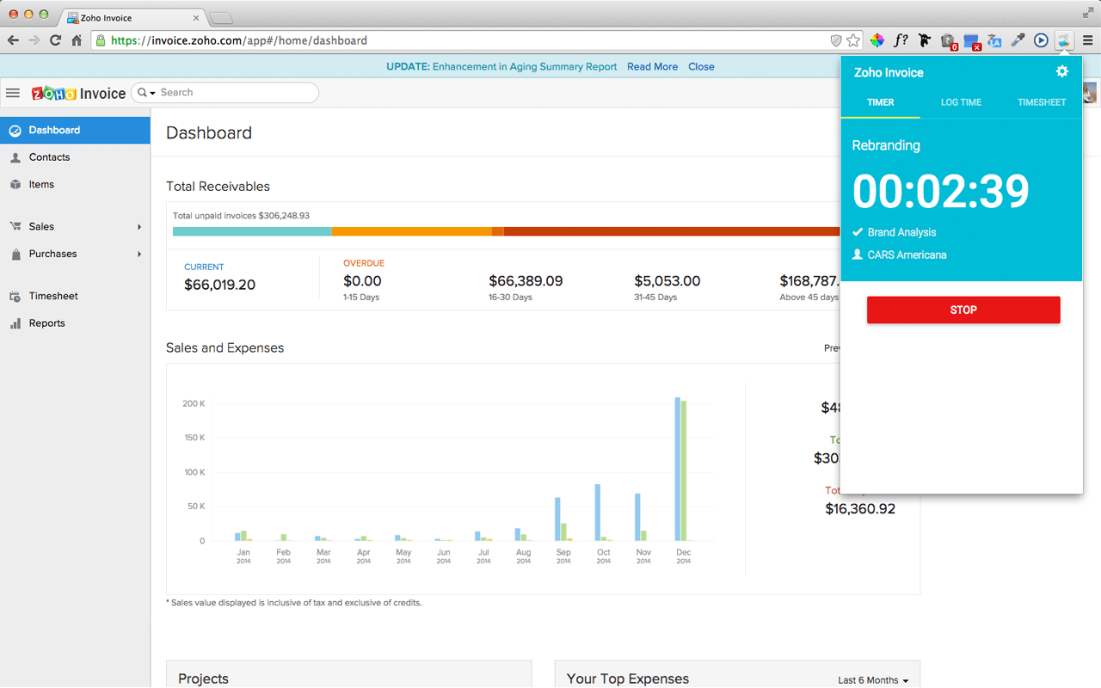Switch to the Log Time tab
Image resolution: width=1101 pixels, height=688 pixels.
pyautogui.click(x=961, y=102)
